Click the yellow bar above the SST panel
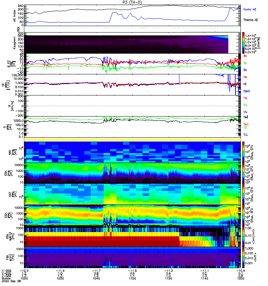Viewport: 268px width, 286px height. click(x=132, y=140)
